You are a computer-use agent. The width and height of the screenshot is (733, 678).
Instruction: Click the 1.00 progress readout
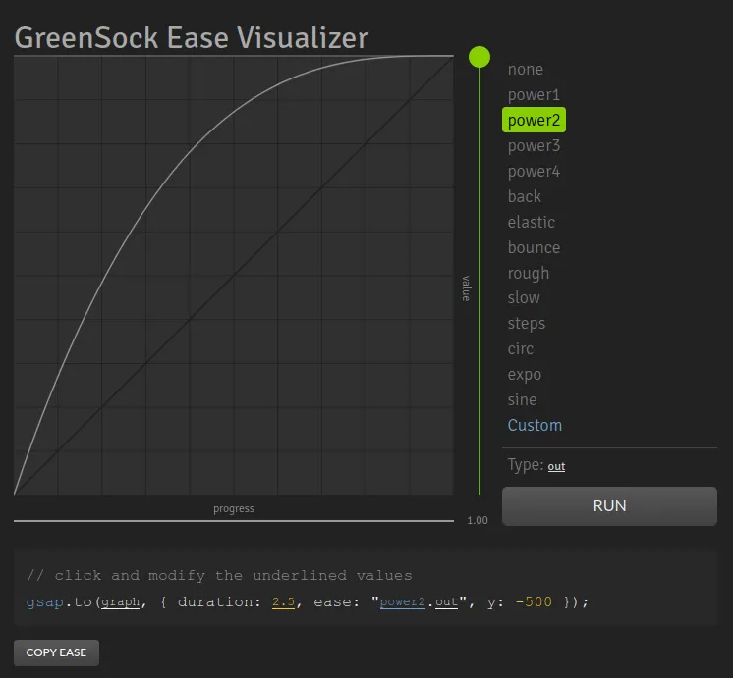478,521
